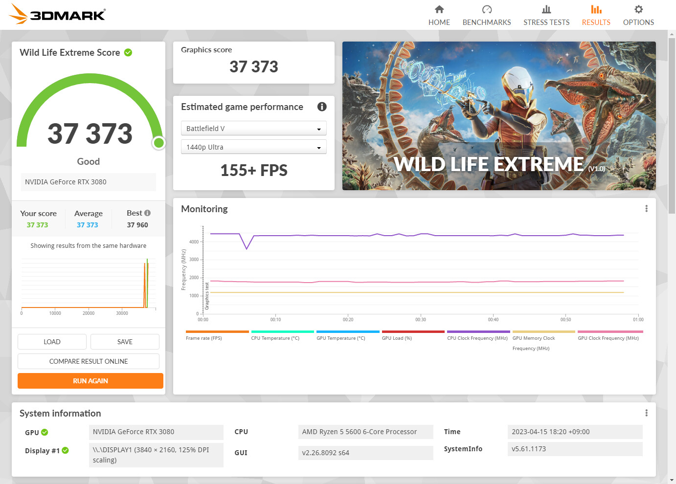The width and height of the screenshot is (676, 484).
Task: Click the Estimated game performance info icon
Action: point(322,107)
